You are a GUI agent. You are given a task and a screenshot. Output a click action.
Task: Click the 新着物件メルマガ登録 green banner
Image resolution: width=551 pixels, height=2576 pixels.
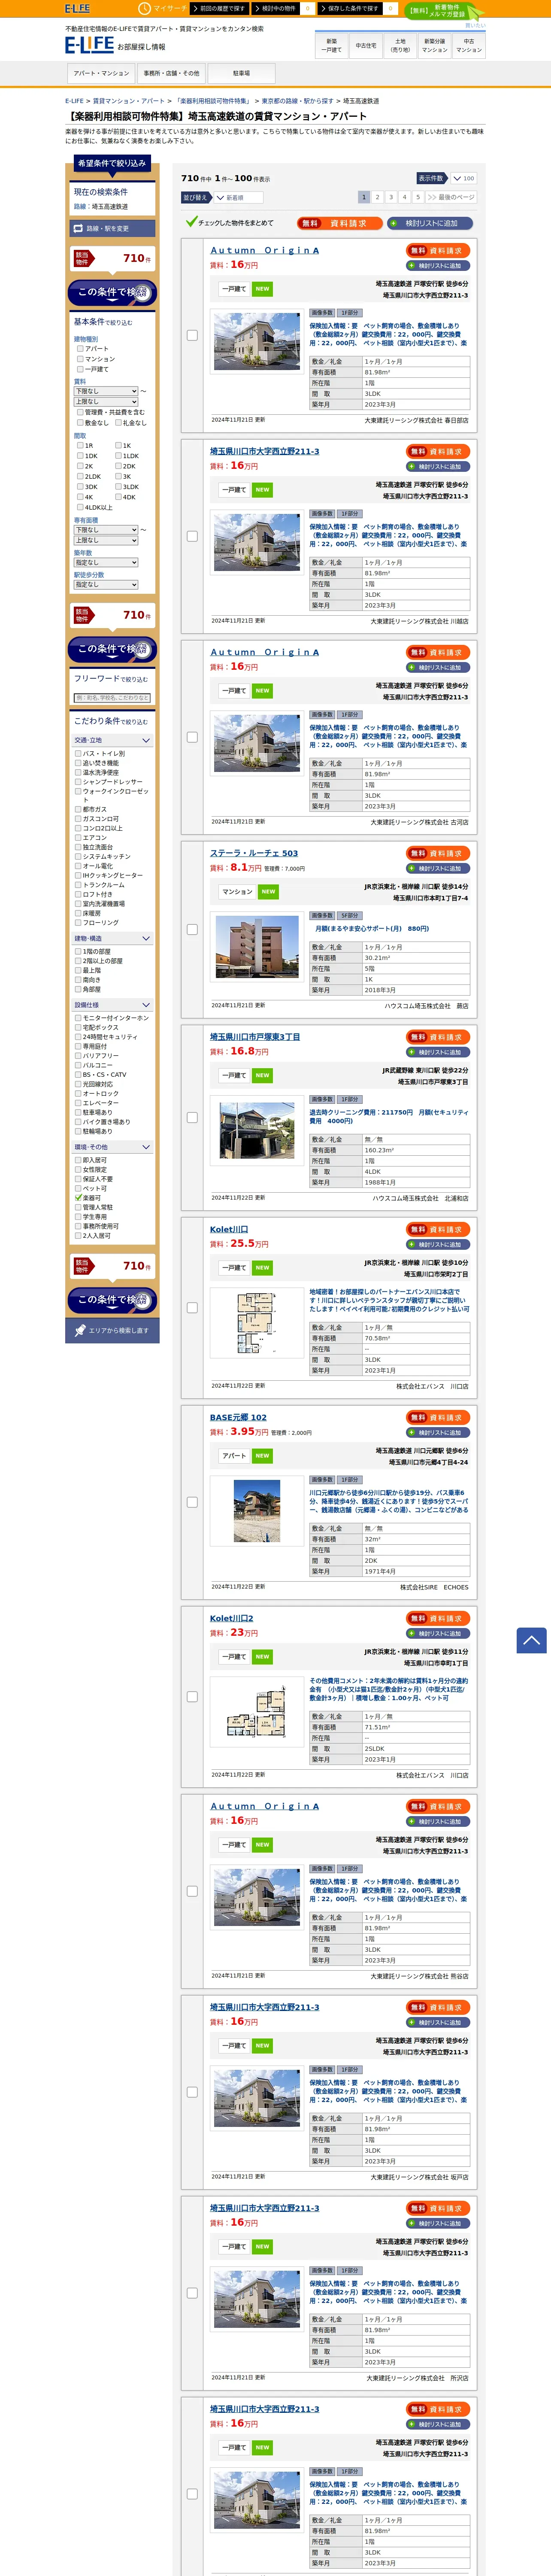tap(440, 11)
